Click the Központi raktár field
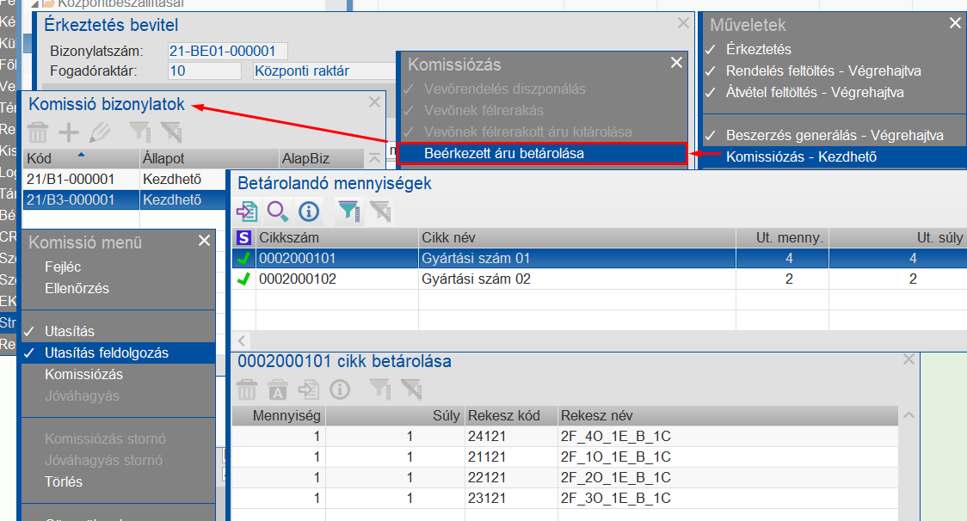The width and height of the screenshot is (967, 521). [323, 70]
